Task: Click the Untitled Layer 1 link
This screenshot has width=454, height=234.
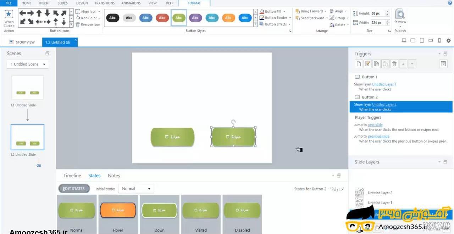Action: tap(384, 84)
